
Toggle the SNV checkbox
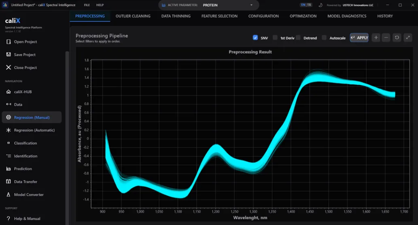255,38
